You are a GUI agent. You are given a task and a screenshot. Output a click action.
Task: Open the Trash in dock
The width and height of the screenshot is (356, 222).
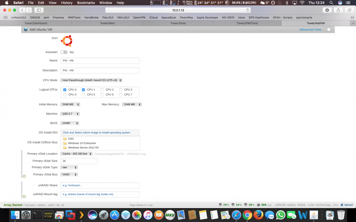pyautogui.click(x=341, y=215)
